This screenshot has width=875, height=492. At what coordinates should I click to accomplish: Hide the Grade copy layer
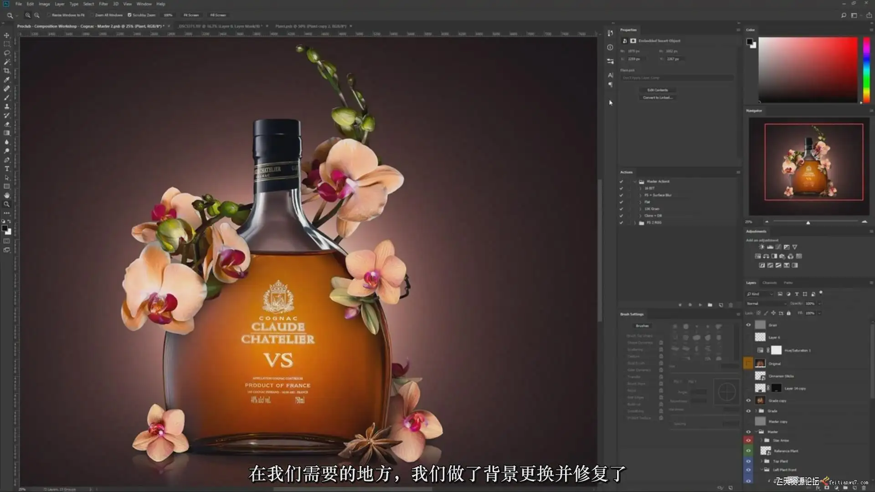click(x=748, y=400)
